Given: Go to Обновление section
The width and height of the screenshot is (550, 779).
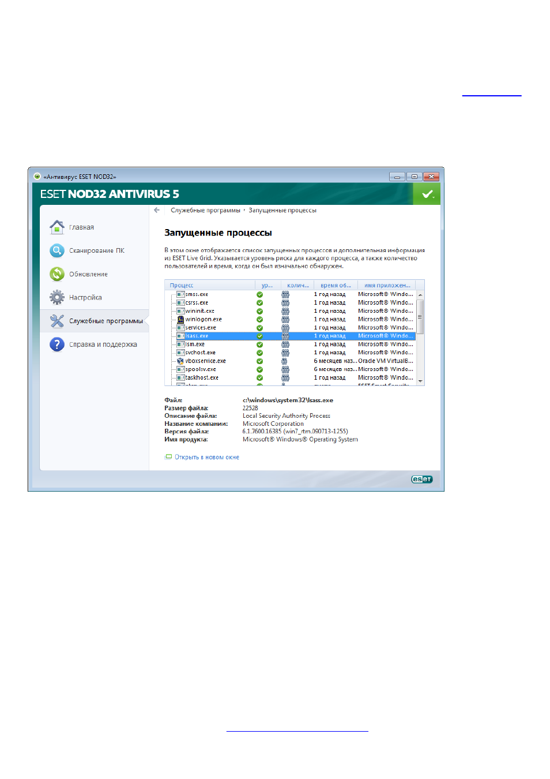Looking at the screenshot, I should click(88, 274).
